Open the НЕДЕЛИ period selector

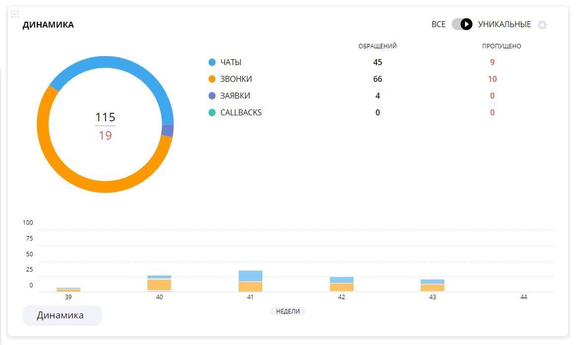[288, 311]
